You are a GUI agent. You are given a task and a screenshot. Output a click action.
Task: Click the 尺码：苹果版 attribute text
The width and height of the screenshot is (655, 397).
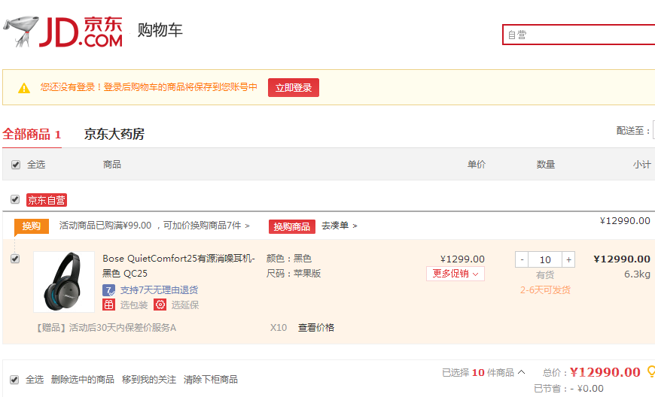click(x=294, y=274)
